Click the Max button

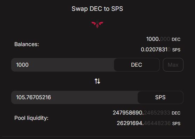click(173, 65)
